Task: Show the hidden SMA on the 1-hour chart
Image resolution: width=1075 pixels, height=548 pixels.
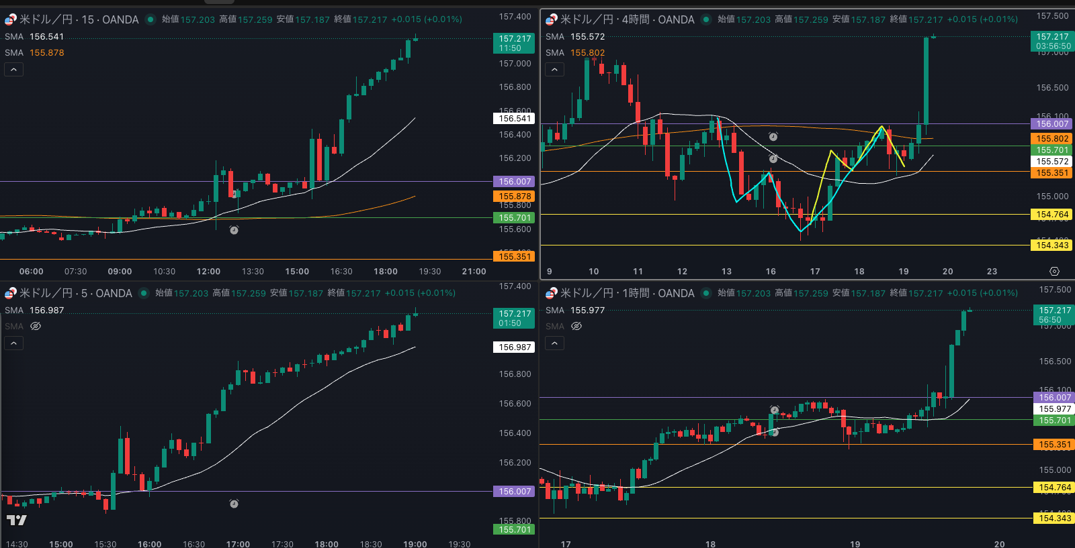Action: [x=576, y=326]
